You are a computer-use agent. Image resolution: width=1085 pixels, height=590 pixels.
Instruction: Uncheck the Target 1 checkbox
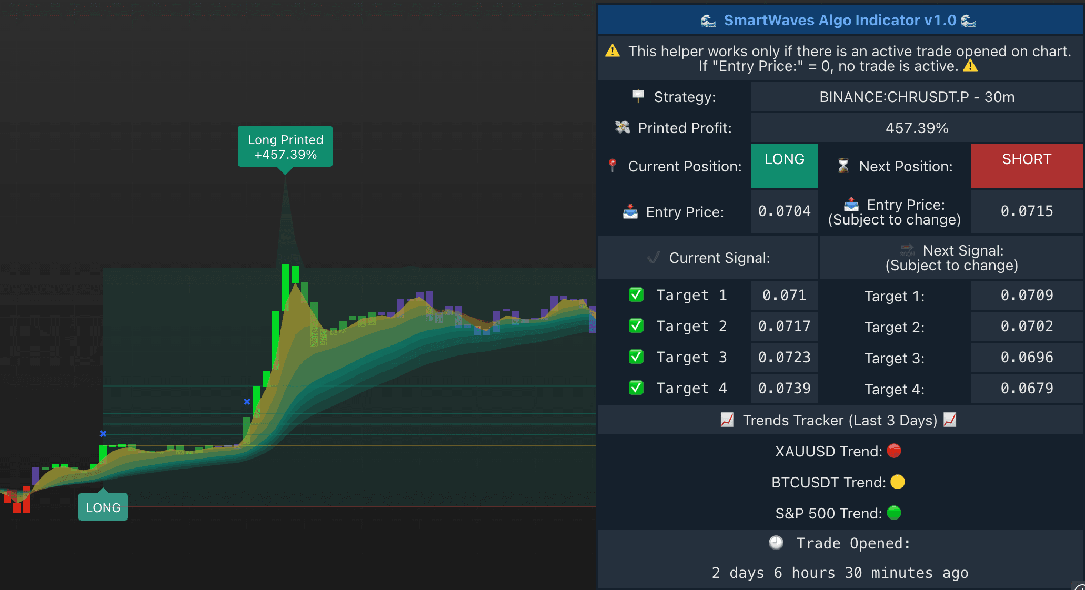tap(636, 295)
